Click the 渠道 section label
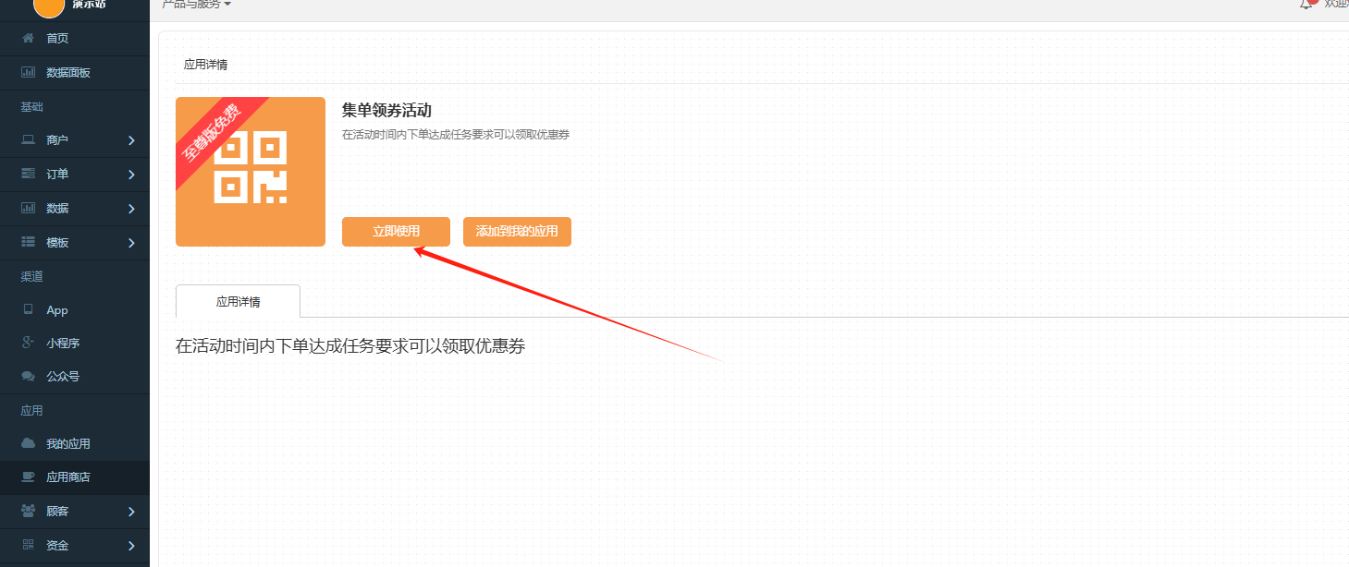The height and width of the screenshot is (567, 1349). pos(32,276)
